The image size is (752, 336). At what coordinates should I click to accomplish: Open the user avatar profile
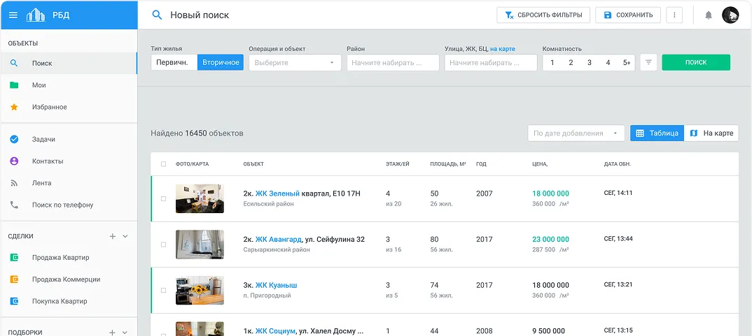point(730,15)
